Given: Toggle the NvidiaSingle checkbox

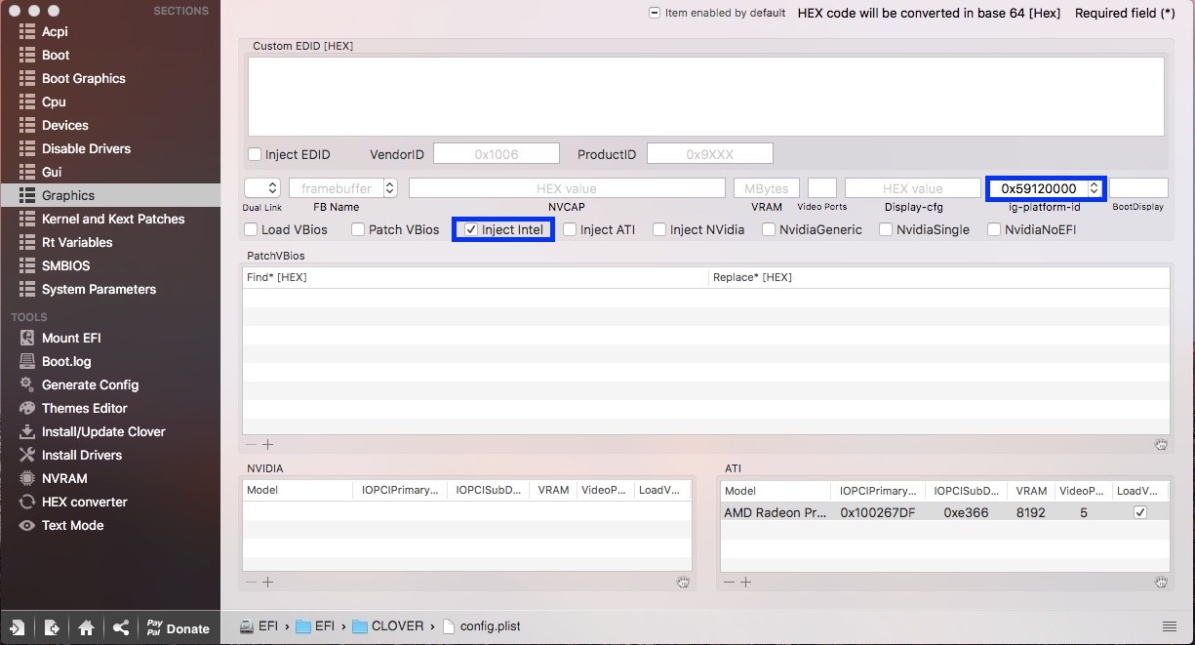Looking at the screenshot, I should coord(886,229).
